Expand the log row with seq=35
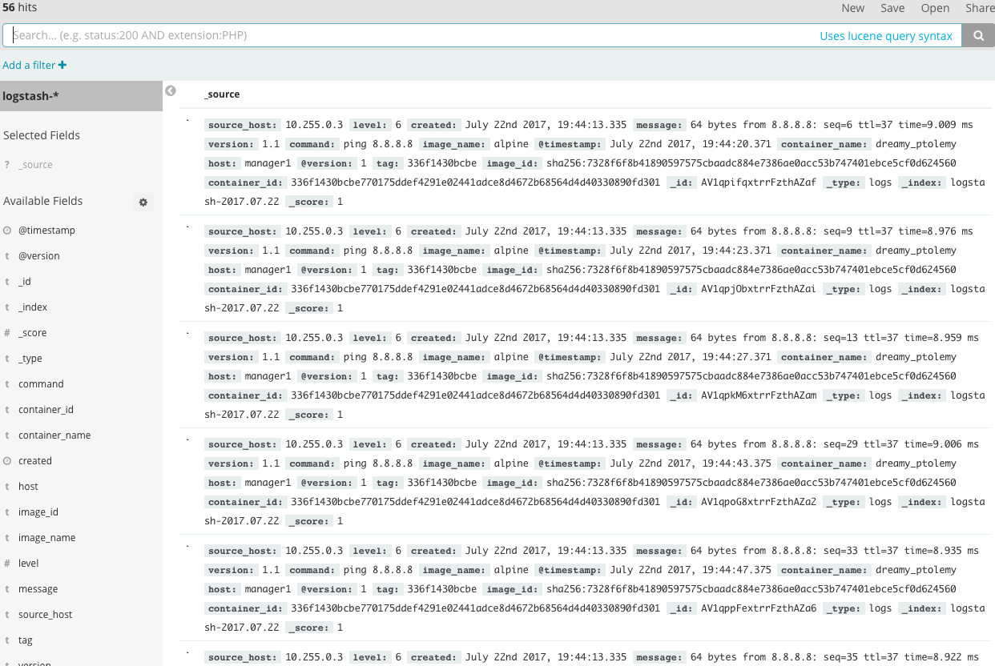Image resolution: width=995 pixels, height=666 pixels. (188, 653)
